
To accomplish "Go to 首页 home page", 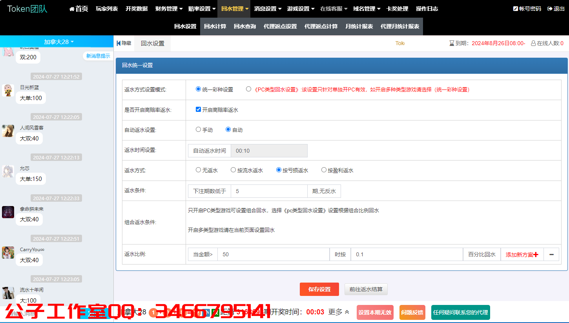I will point(78,9).
